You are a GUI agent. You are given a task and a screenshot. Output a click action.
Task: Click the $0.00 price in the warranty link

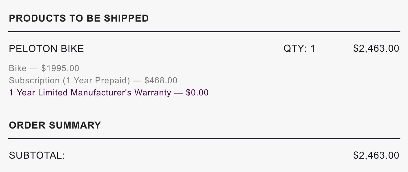197,93
